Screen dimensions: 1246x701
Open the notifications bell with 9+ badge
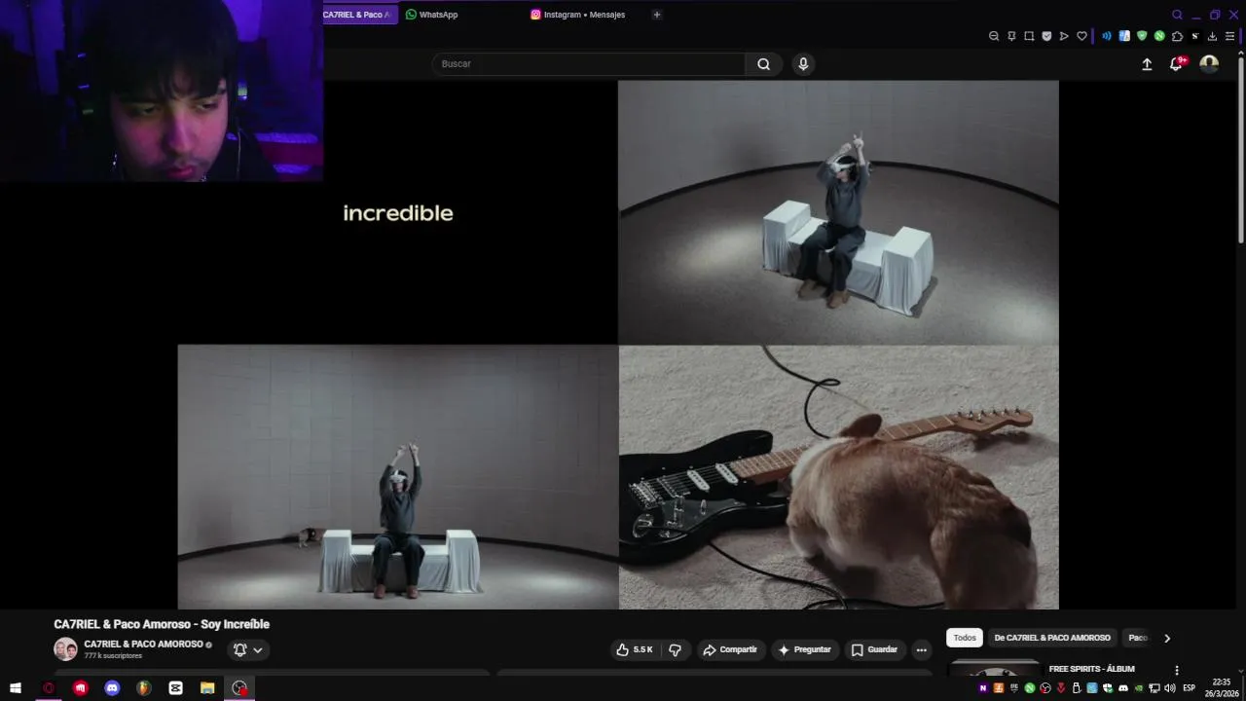coord(1176,64)
